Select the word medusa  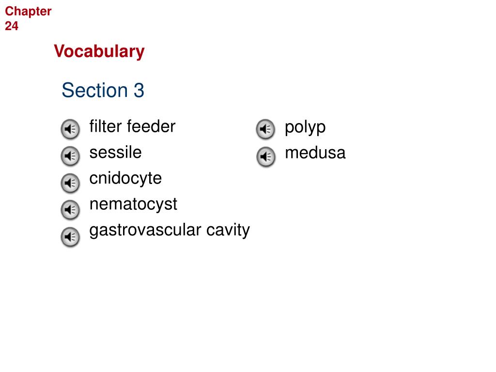point(315,153)
